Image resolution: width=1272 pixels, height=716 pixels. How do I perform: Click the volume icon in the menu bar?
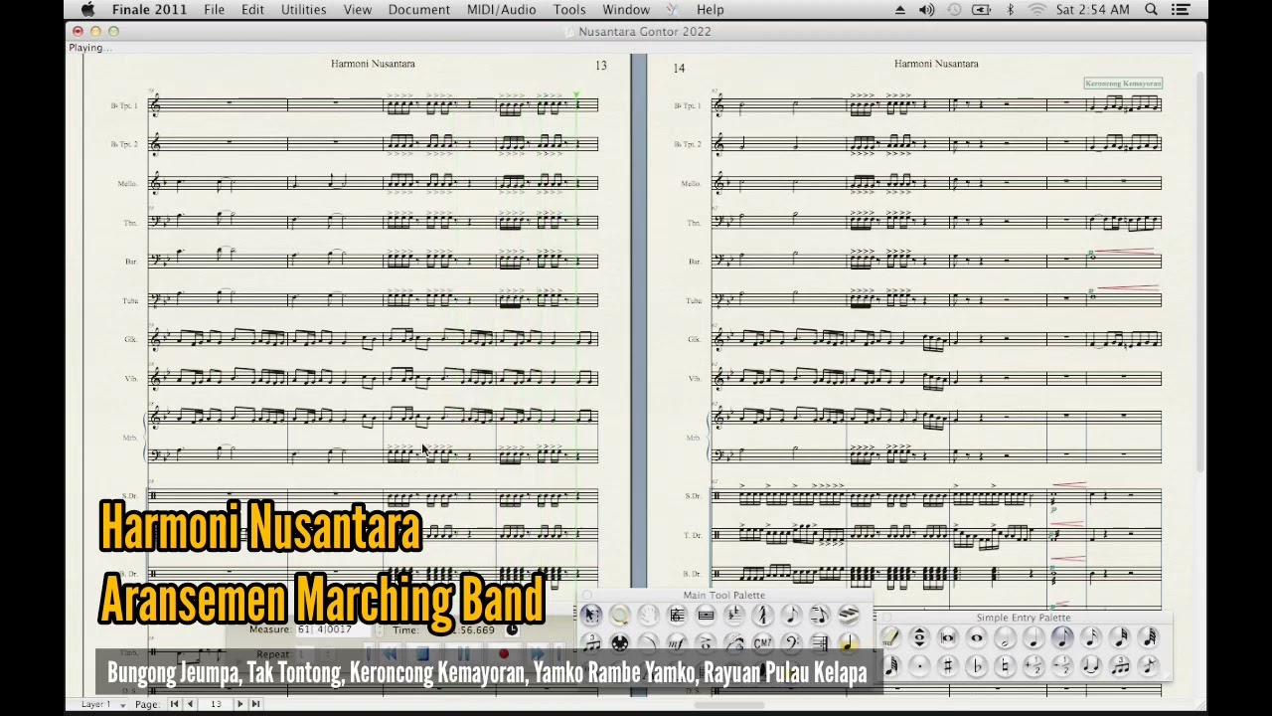coord(926,10)
